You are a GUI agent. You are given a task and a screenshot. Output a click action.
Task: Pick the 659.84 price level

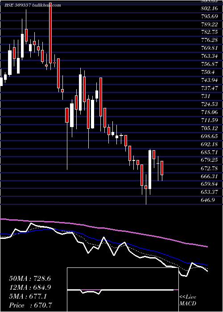click(x=209, y=184)
